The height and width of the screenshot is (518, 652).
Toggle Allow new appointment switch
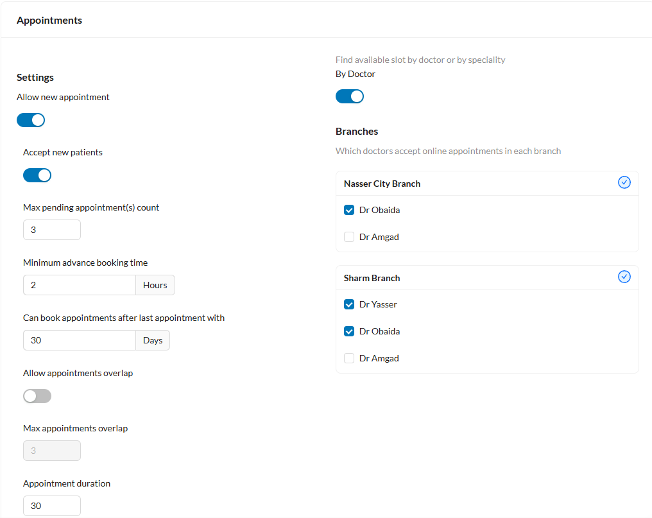[31, 120]
